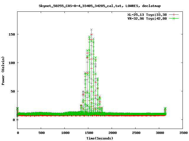Click the 2500 x-axis tick label
The image size is (189, 141).
pos(136,133)
